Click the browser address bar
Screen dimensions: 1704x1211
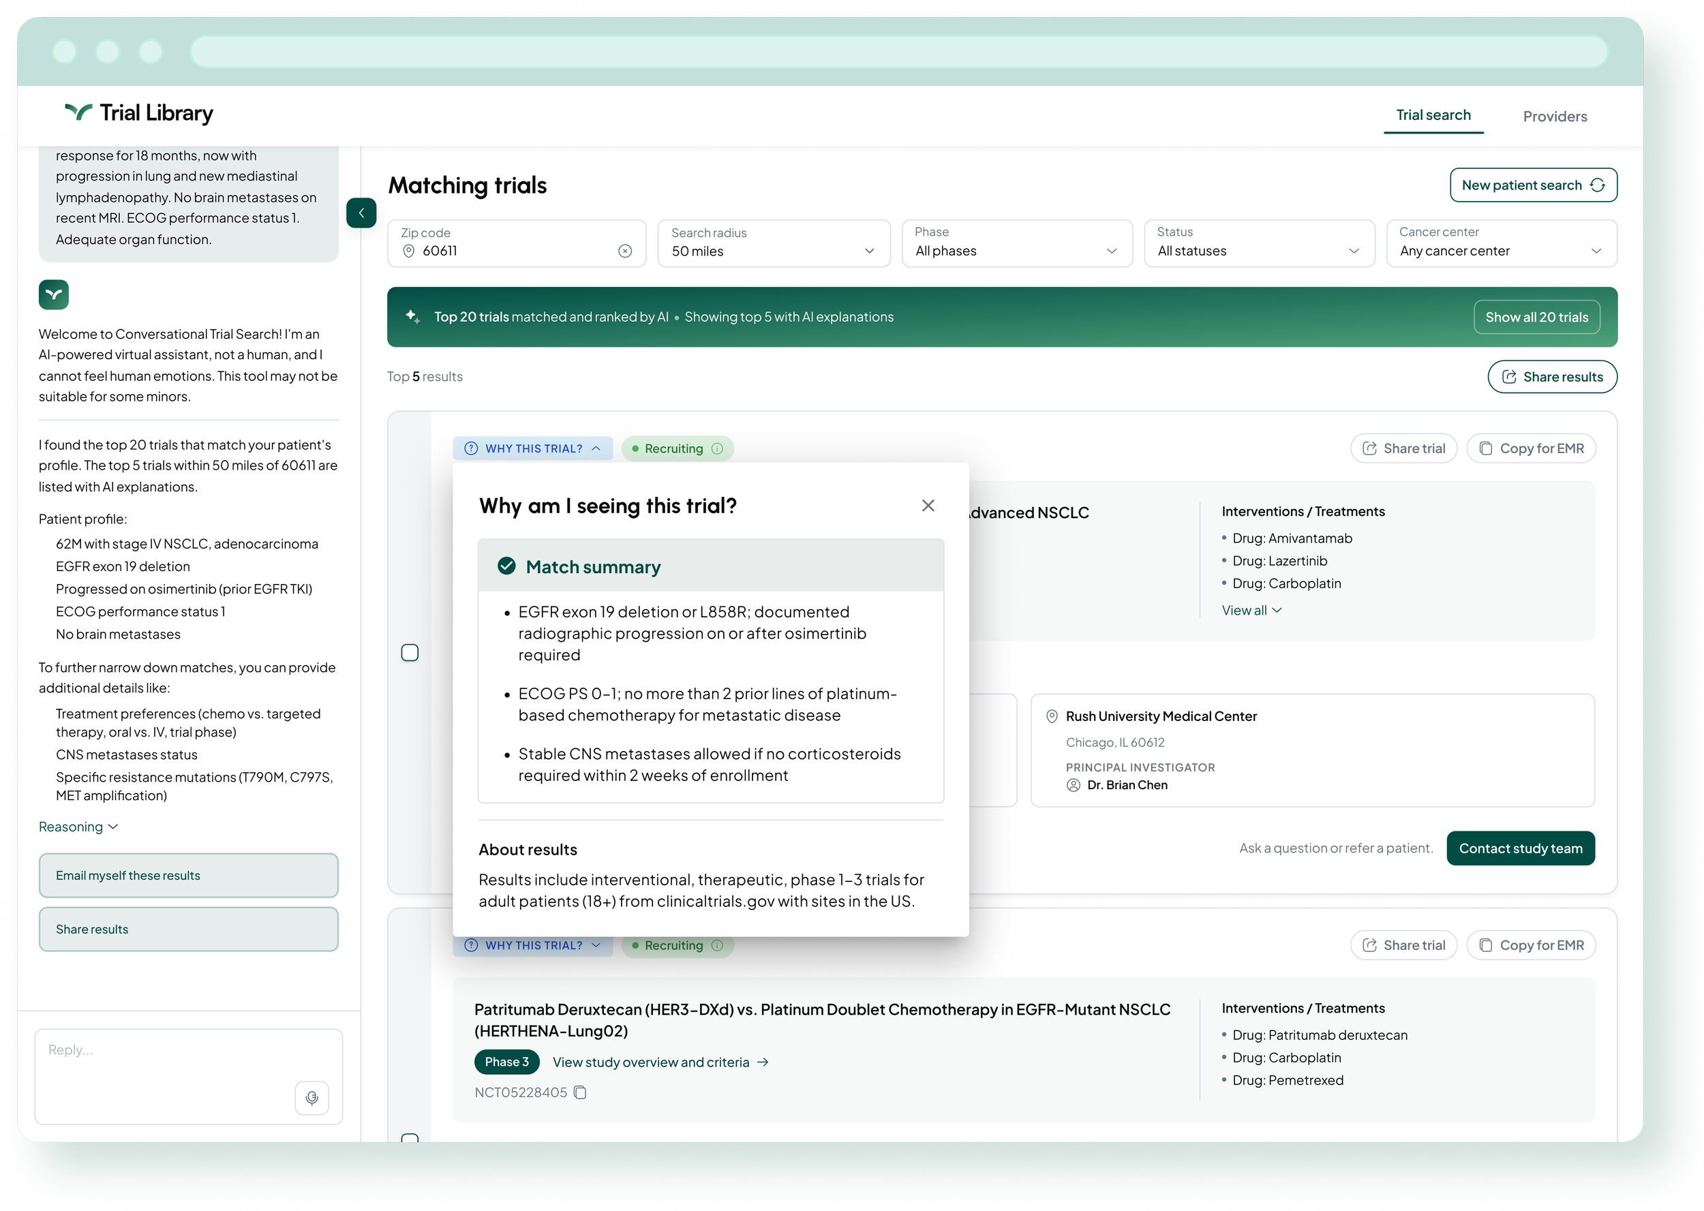pyautogui.click(x=898, y=52)
